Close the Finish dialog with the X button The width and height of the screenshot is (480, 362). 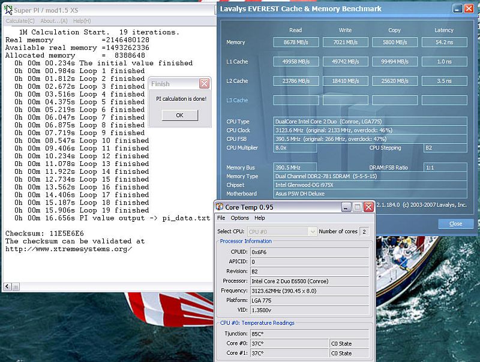point(204,83)
